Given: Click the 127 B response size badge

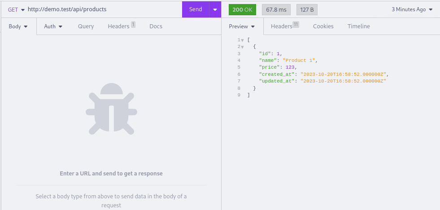Looking at the screenshot, I should tap(307, 9).
